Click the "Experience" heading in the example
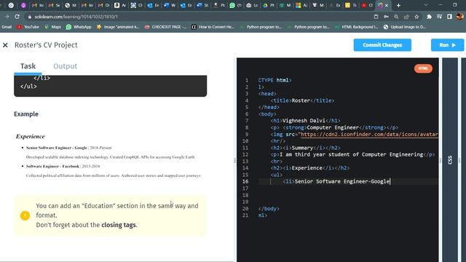Image resolution: width=466 pixels, height=262 pixels. coord(31,136)
